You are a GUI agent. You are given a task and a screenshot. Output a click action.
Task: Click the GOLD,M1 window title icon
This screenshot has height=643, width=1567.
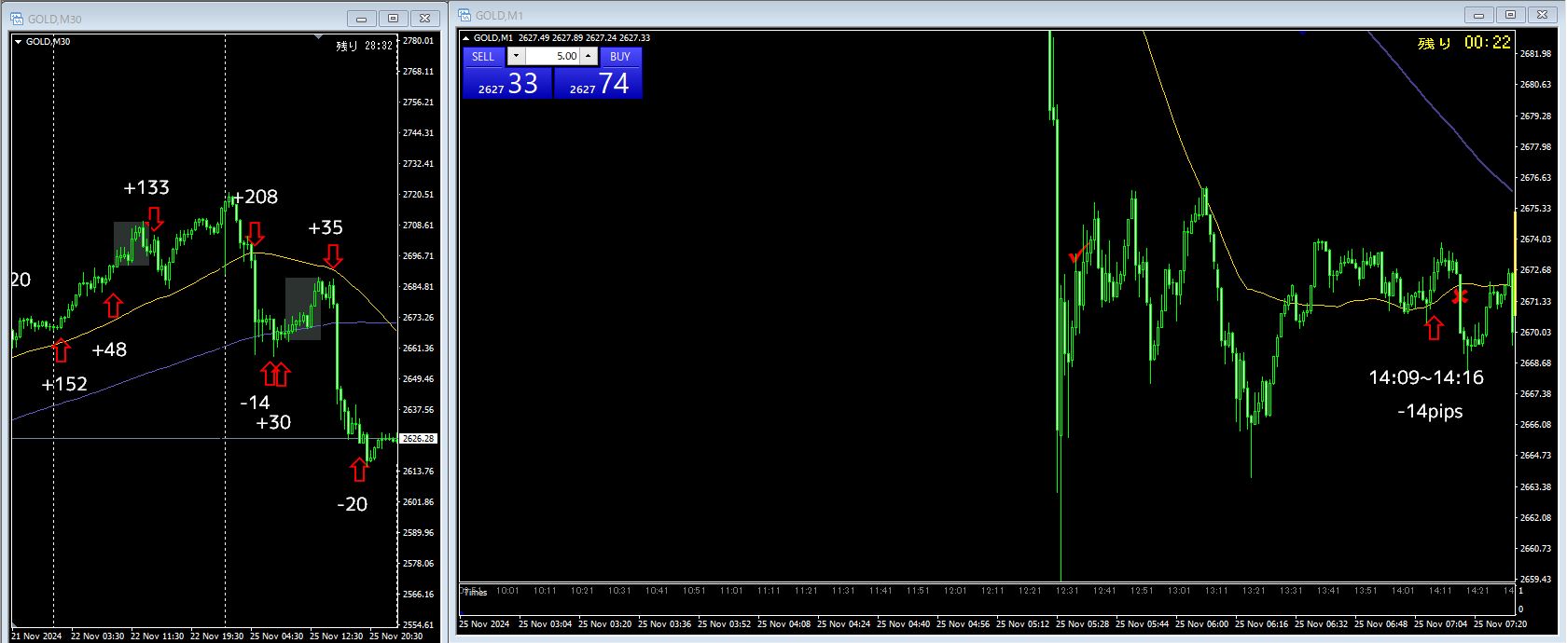coord(465,16)
